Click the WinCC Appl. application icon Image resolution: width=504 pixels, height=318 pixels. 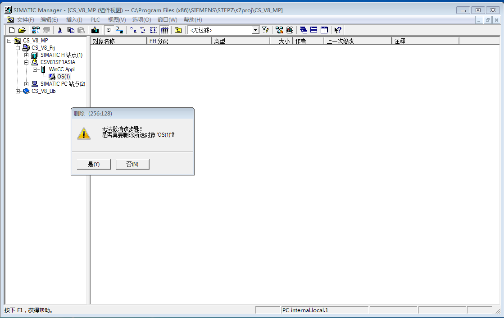pyautogui.click(x=43, y=69)
